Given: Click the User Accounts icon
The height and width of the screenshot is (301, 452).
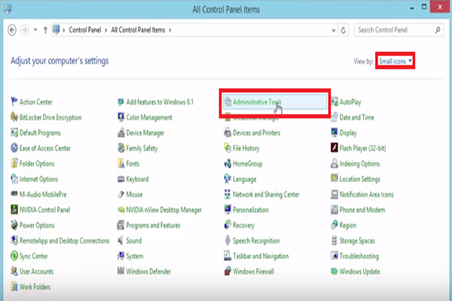Looking at the screenshot, I should pyautogui.click(x=14, y=272).
